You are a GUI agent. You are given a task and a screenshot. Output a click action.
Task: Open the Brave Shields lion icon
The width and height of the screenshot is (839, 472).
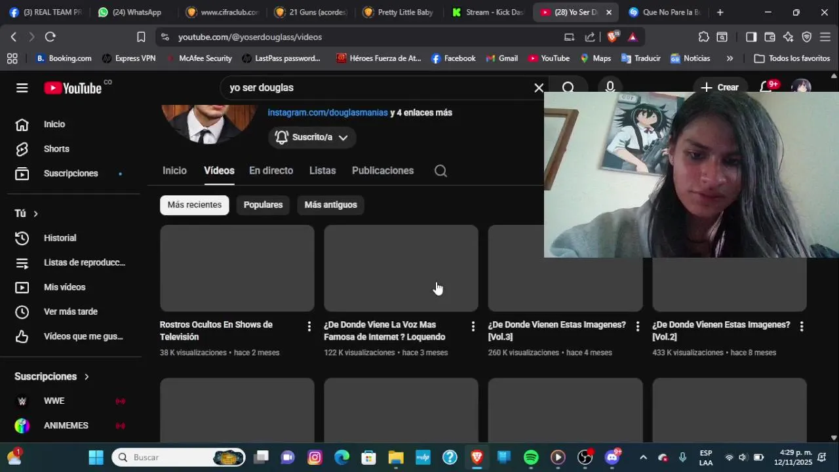(612, 37)
